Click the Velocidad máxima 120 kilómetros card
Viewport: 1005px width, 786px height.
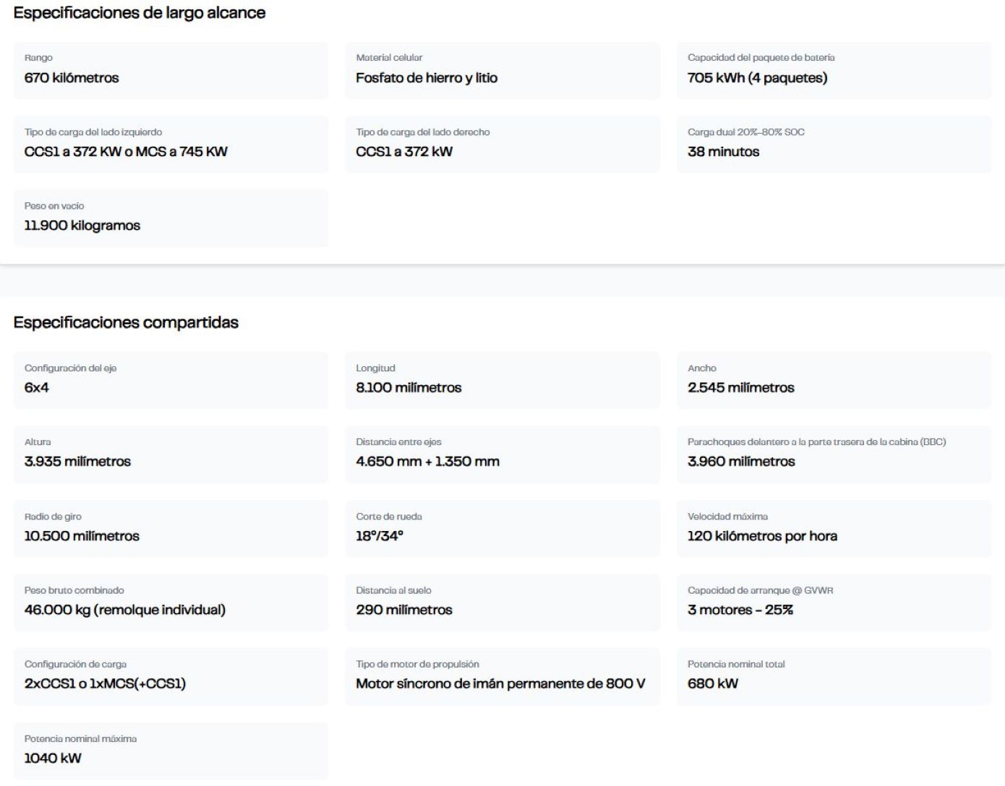(x=834, y=528)
